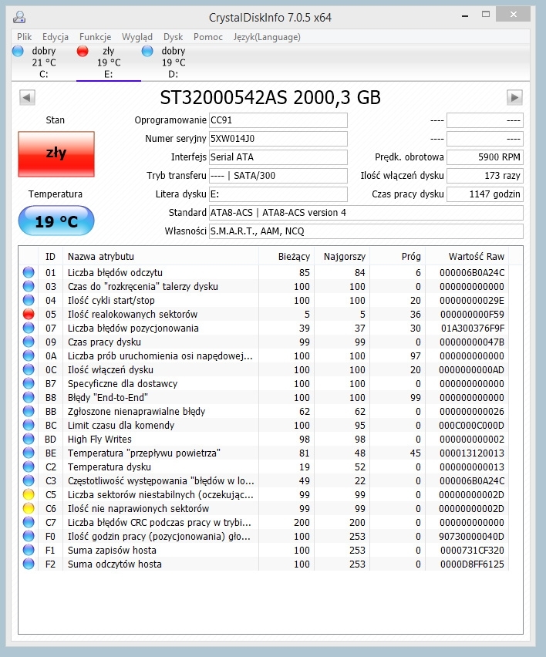Image resolution: width=546 pixels, height=657 pixels.
Task: Go to previous disk with left arrow
Action: (27, 98)
